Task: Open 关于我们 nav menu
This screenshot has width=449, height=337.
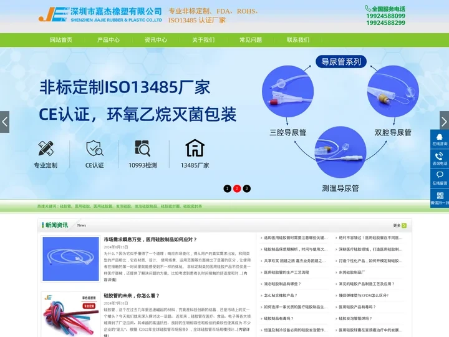Action: pyautogui.click(x=203, y=40)
